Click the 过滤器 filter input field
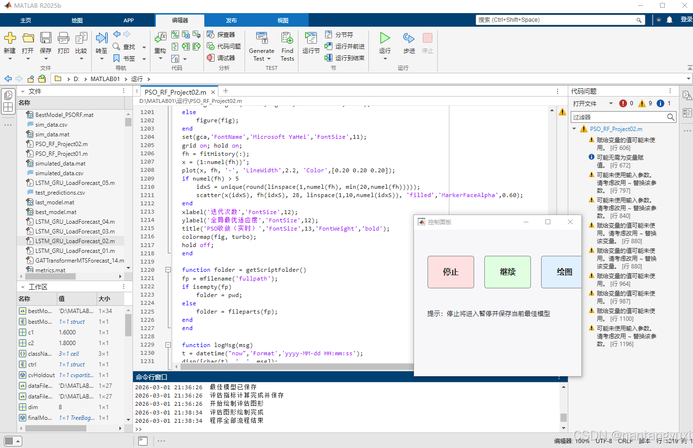693x448 pixels. (619, 117)
